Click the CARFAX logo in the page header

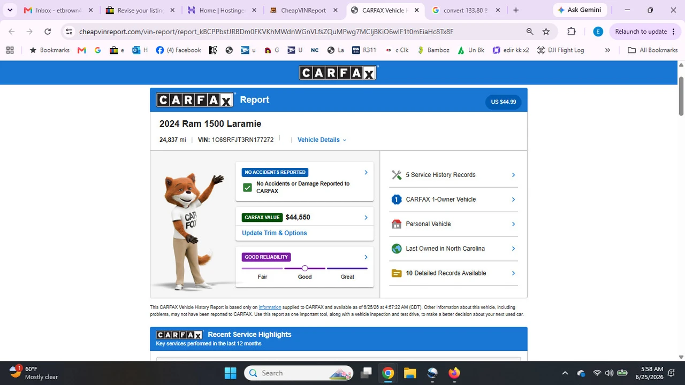(338, 73)
